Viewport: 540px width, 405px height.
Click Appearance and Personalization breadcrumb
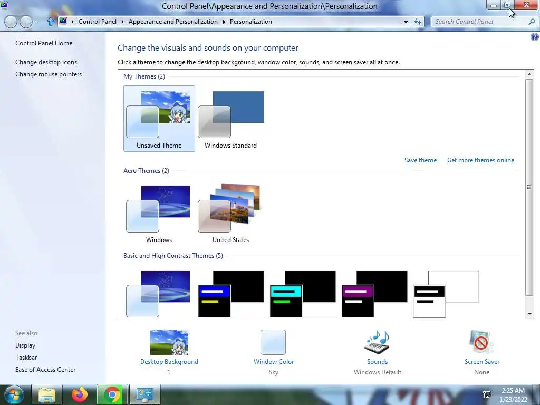pyautogui.click(x=173, y=21)
